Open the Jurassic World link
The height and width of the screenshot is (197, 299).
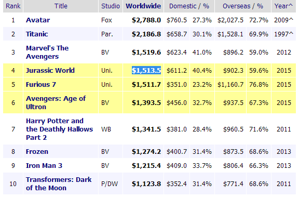click(x=50, y=71)
